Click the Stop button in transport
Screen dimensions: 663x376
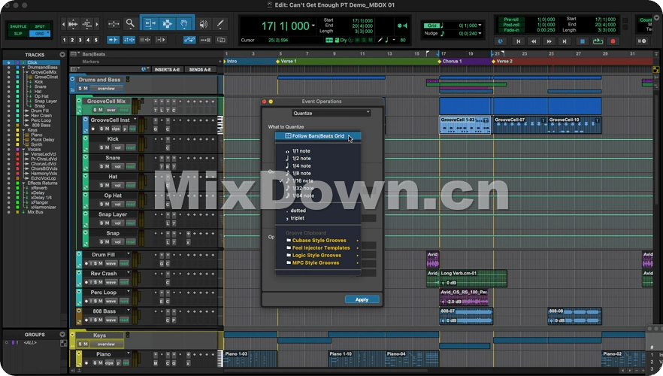click(x=583, y=41)
